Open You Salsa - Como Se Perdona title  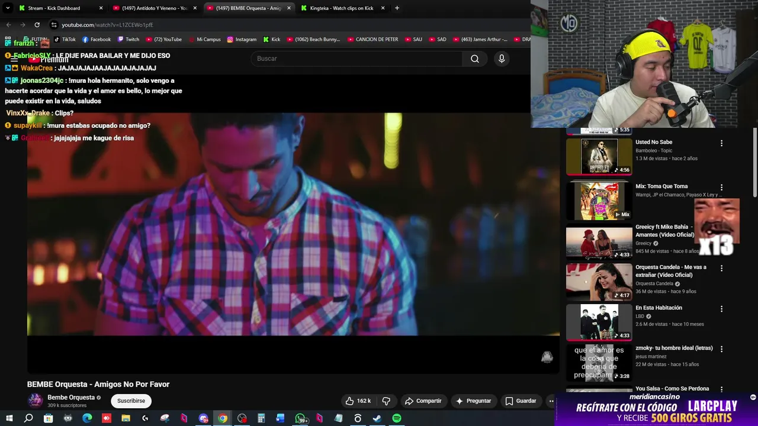[672, 389]
